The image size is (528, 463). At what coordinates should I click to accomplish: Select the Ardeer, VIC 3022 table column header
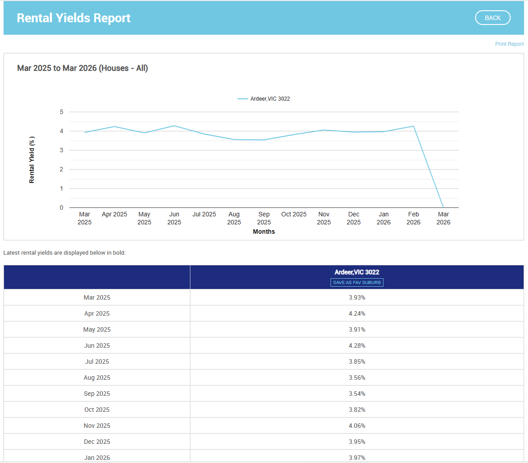pyautogui.click(x=357, y=272)
